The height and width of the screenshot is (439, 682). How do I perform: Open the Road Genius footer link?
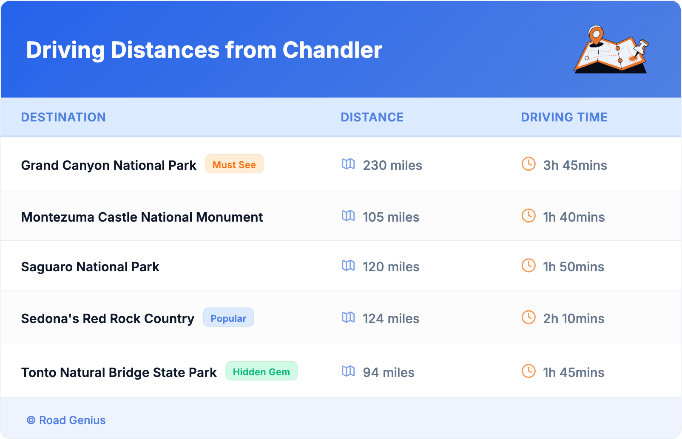[72, 420]
